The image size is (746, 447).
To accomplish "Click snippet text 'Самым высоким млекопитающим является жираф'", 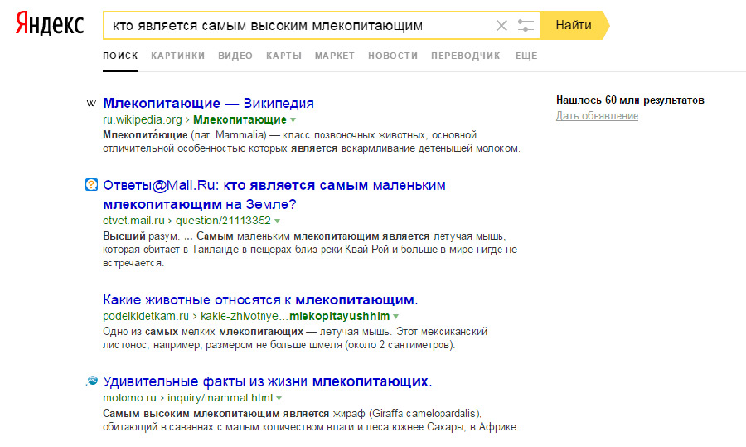I will click(x=234, y=413).
